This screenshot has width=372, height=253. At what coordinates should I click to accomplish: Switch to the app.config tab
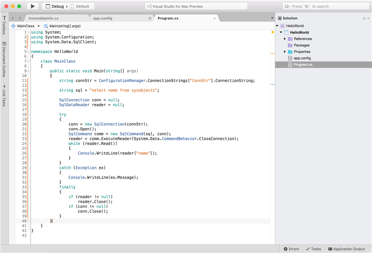(x=103, y=18)
